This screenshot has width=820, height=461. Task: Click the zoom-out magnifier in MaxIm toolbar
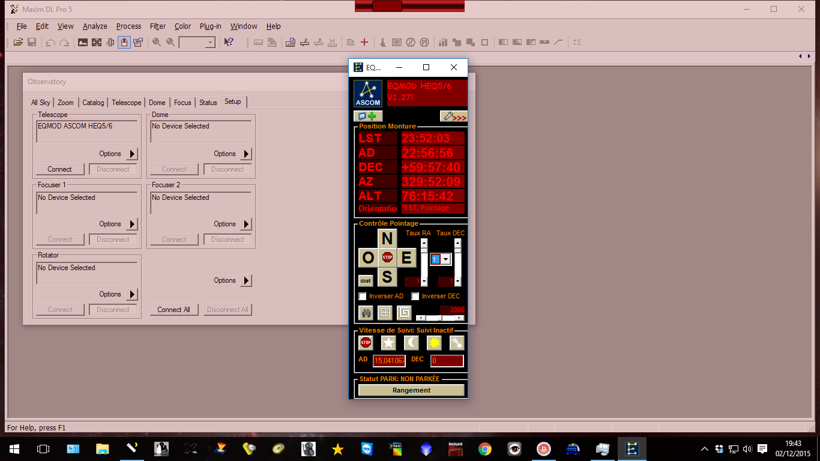point(170,42)
